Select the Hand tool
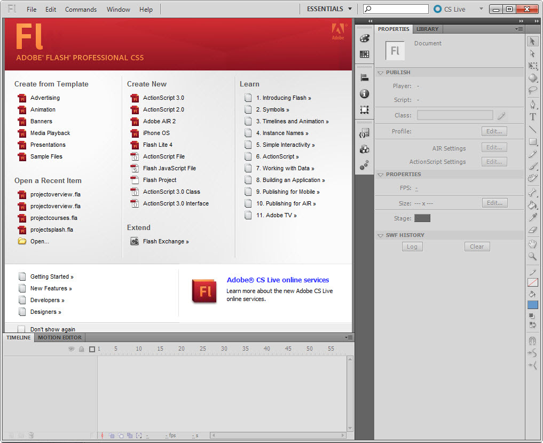This screenshot has height=443, width=543. [x=533, y=243]
